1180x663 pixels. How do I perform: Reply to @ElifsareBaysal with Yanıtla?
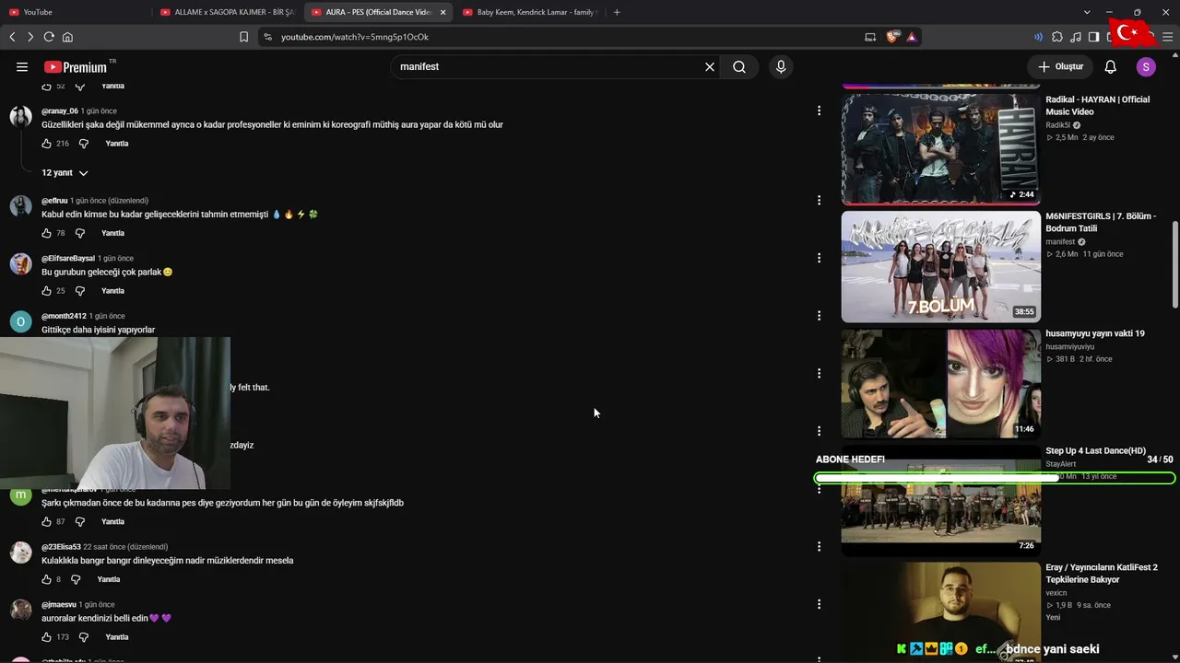113,291
